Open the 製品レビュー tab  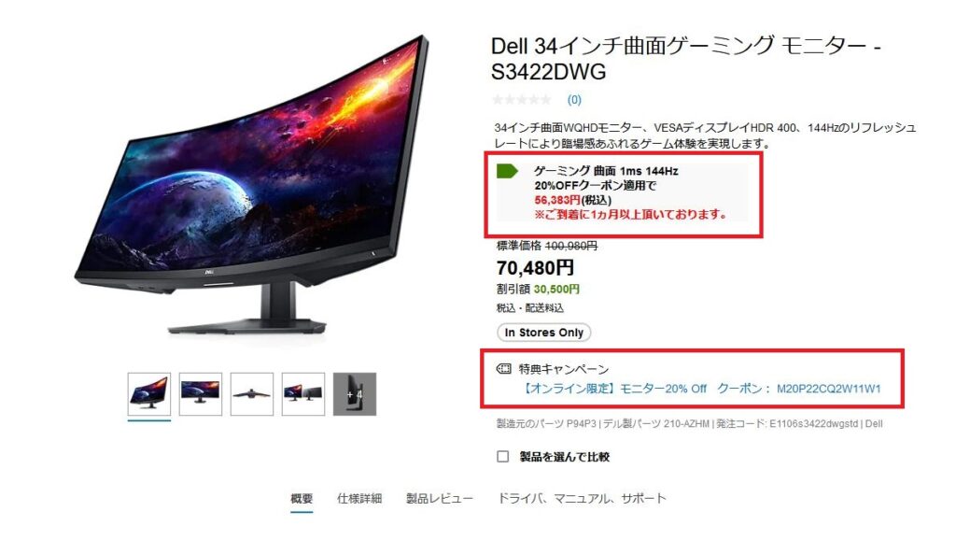(440, 499)
